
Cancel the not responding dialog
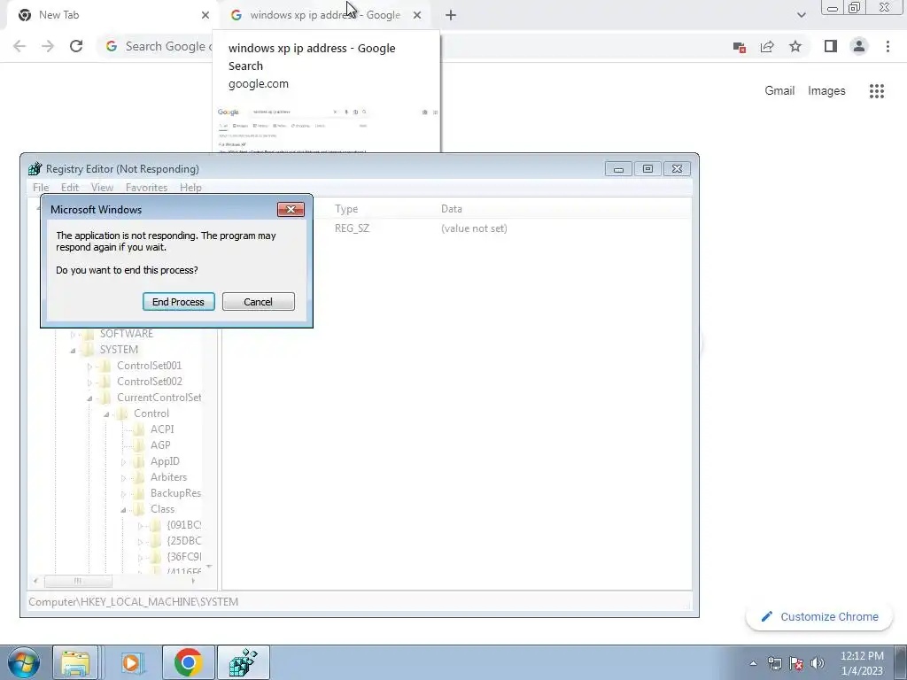[258, 301]
